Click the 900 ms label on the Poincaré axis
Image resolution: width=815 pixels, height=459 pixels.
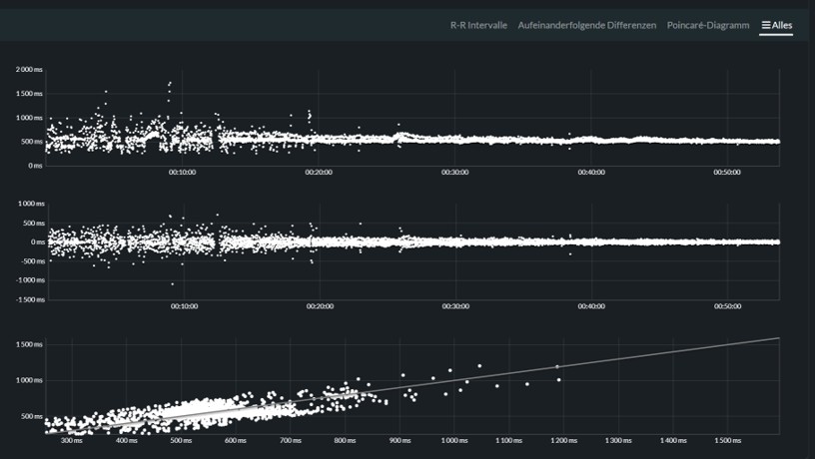[400, 440]
